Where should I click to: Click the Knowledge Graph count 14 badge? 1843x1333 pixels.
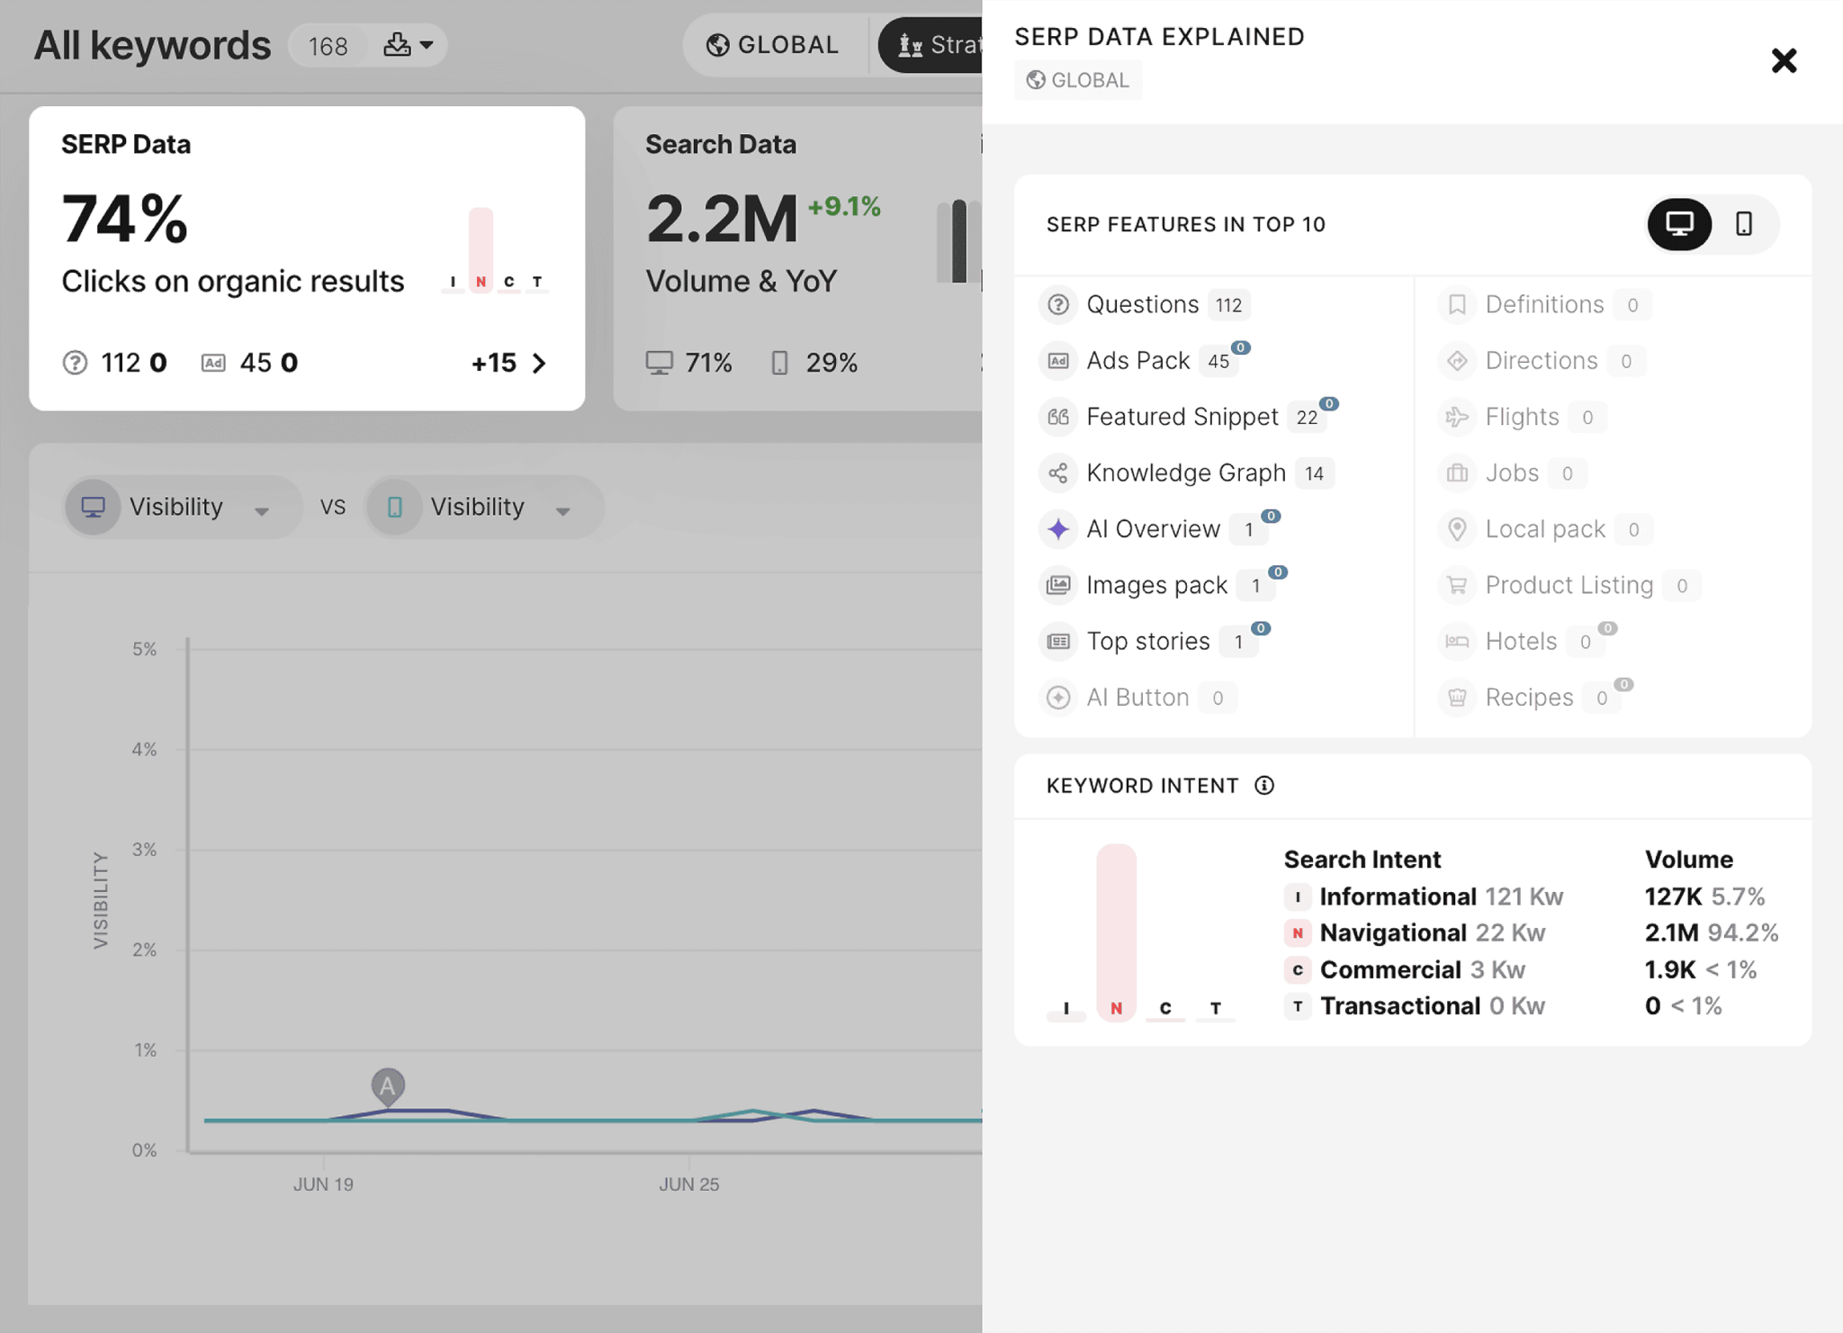click(1315, 473)
